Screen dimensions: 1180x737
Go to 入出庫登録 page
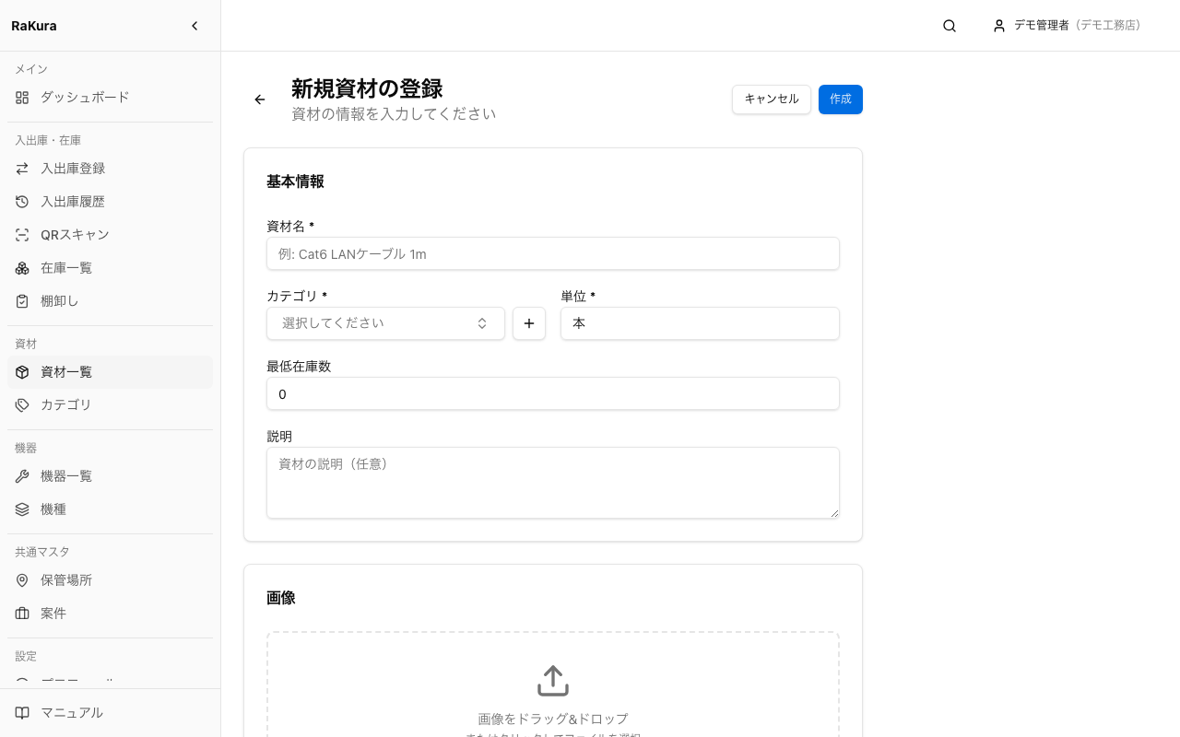click(110, 169)
